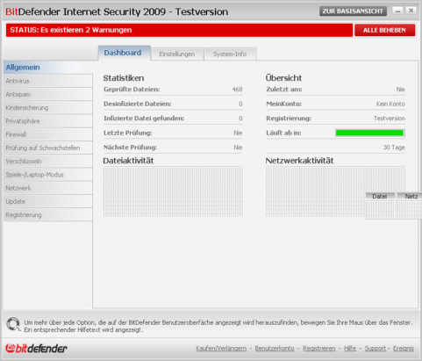Open the Dashboard tab
This screenshot has height=361, width=422.
[x=125, y=53]
